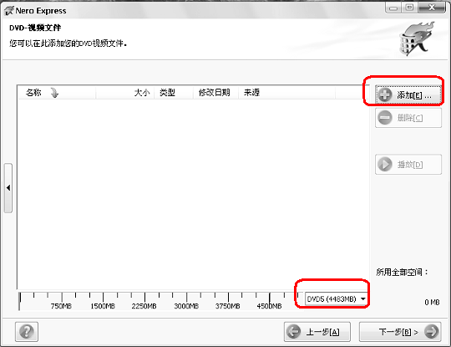Expand the left side panel arrow
This screenshot has height=347, width=451.
[x=8, y=188]
